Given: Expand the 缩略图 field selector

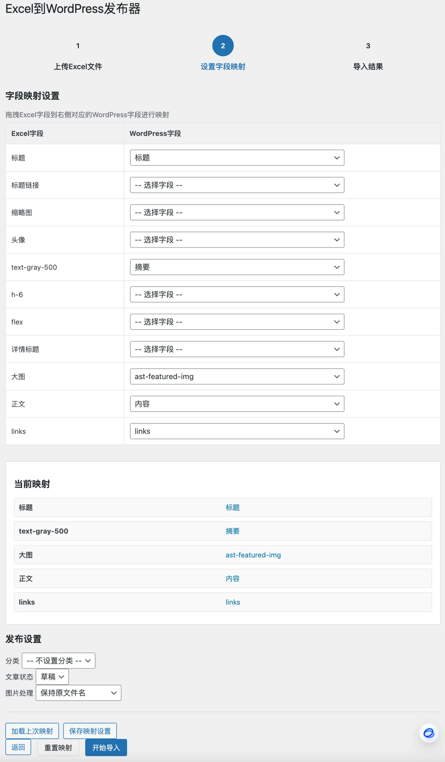Looking at the screenshot, I should [237, 212].
